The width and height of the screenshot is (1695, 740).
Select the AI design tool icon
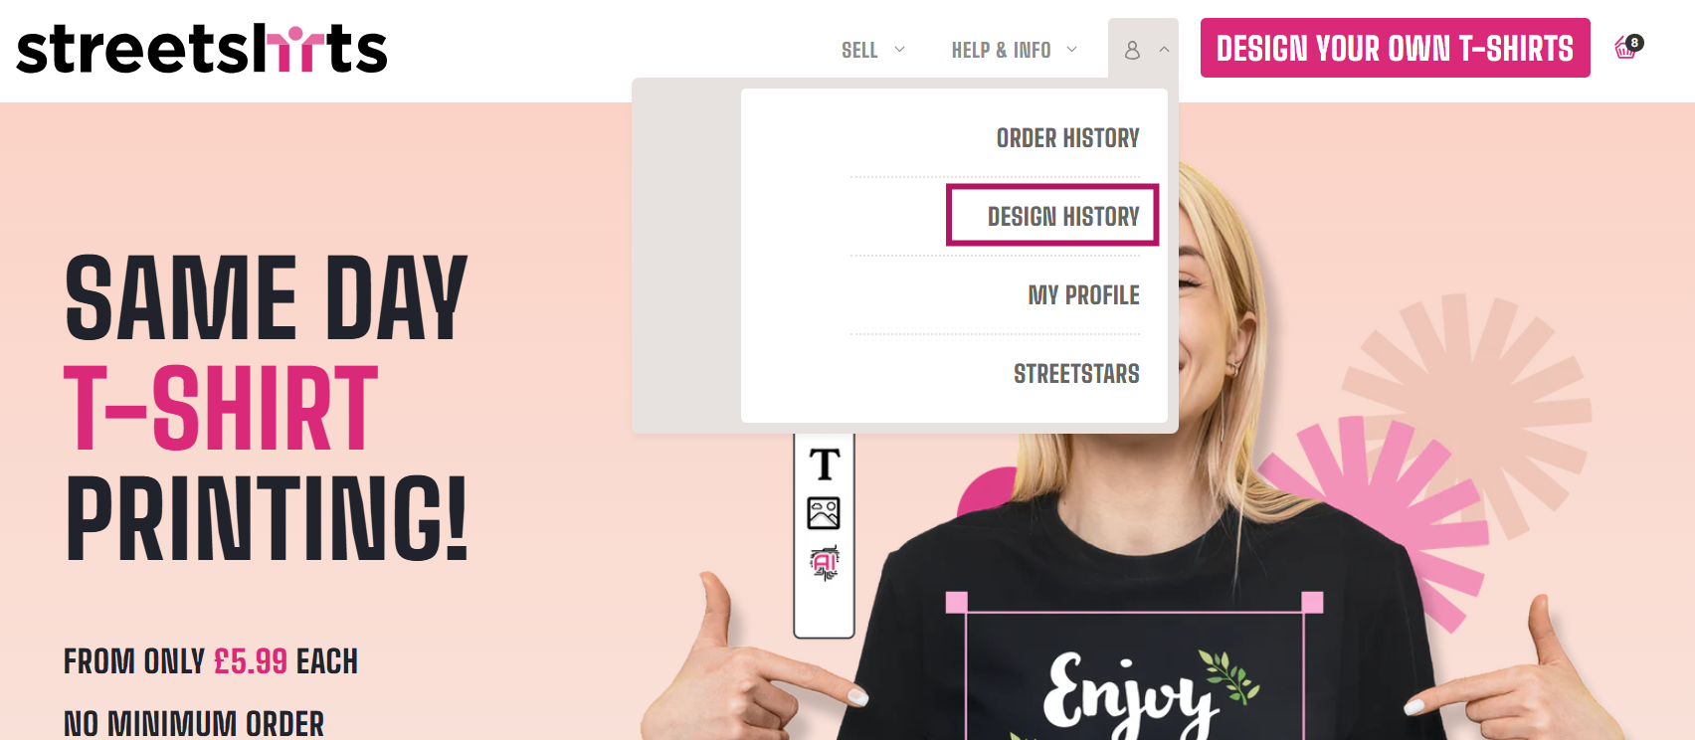(824, 563)
